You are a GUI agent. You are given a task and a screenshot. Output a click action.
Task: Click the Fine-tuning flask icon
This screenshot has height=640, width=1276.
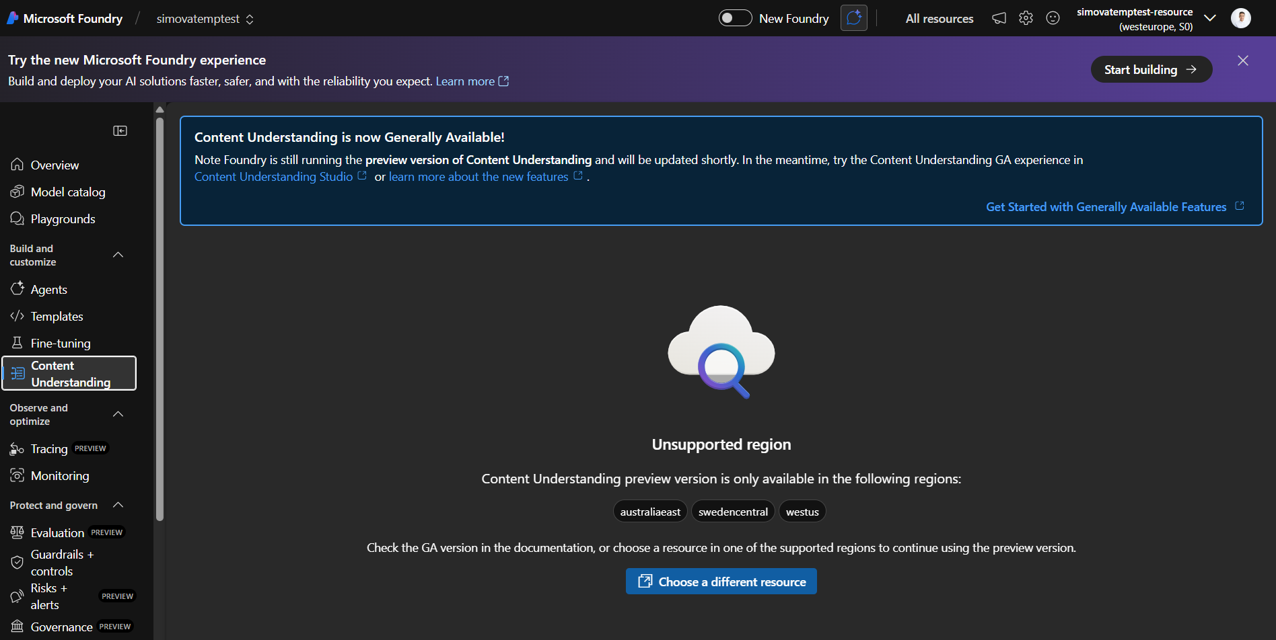17,343
